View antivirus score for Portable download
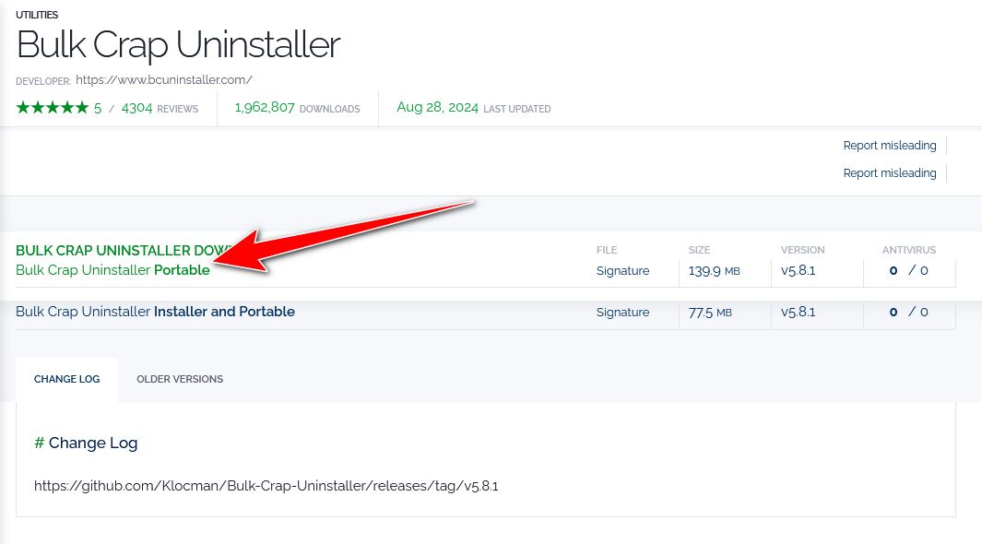This screenshot has width=982, height=544. coord(908,271)
